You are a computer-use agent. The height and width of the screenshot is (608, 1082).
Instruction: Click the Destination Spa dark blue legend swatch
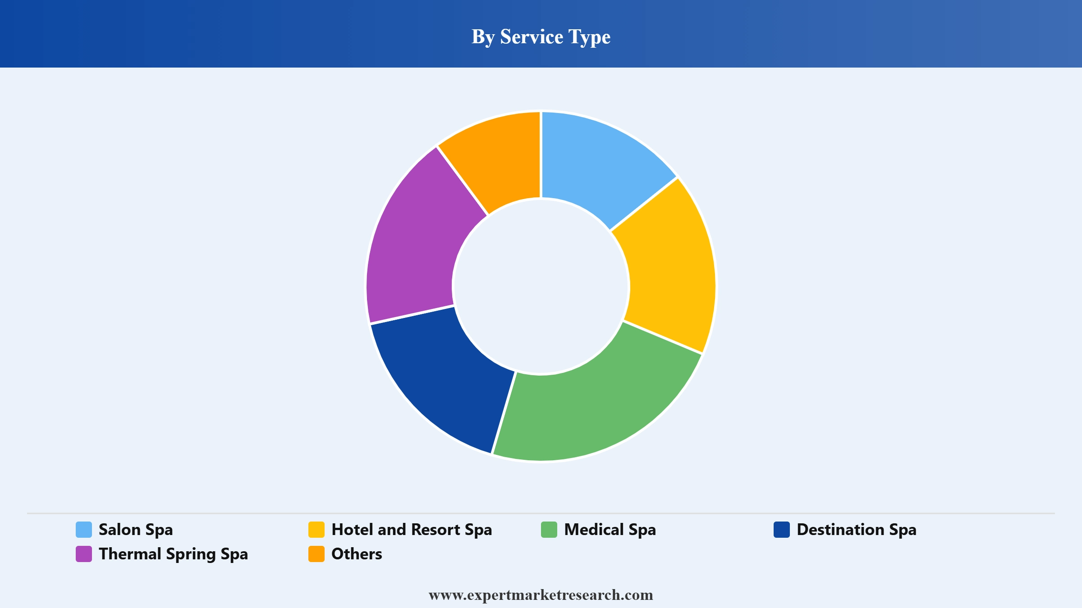coord(782,530)
